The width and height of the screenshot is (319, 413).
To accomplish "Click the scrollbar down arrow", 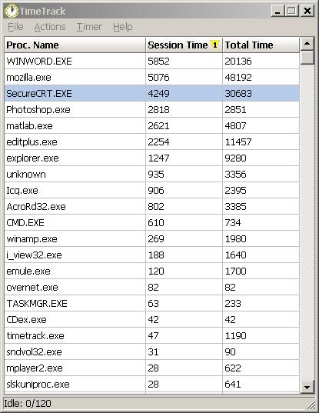I will pyautogui.click(x=307, y=387).
